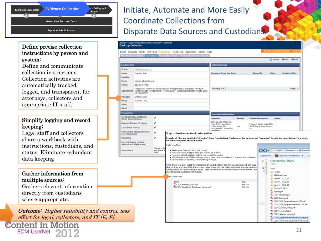Viewport: 321px width, 241px height.
Task: Toggle CDs/DVDs checkmark
Action: [155, 138]
